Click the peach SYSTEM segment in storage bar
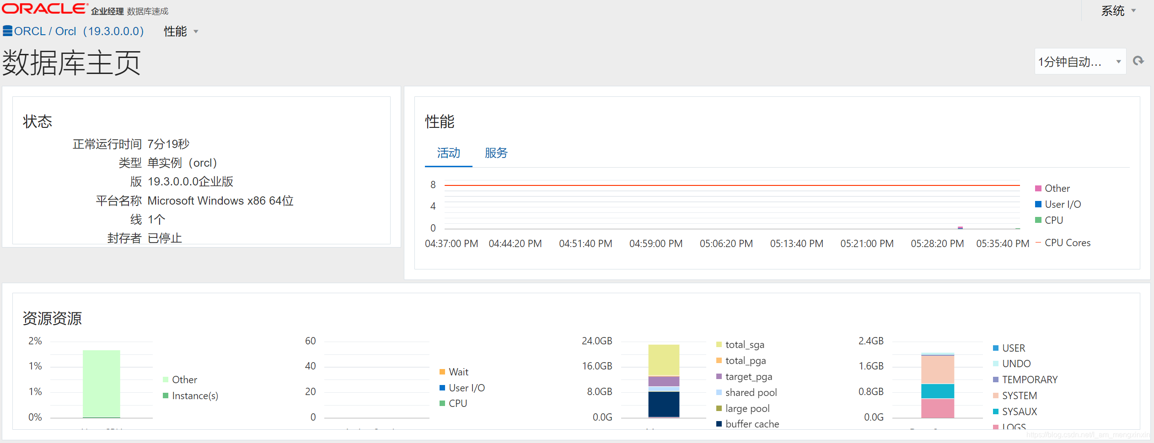 coord(938,369)
